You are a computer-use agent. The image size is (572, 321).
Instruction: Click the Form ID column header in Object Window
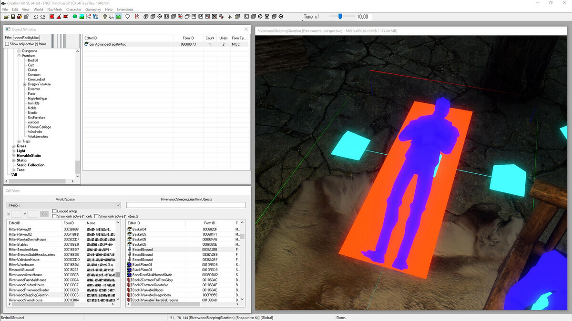tap(188, 38)
